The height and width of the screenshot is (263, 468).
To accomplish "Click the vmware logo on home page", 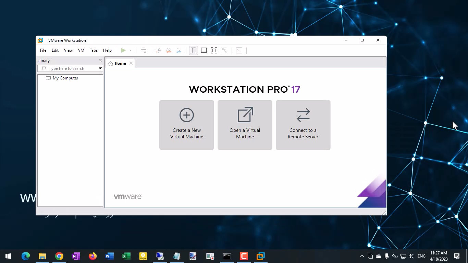I will click(x=127, y=197).
